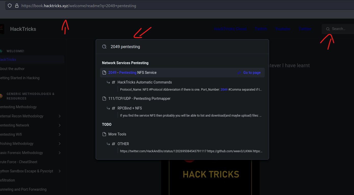Screen dimensions: 354x195
Task: Open the Twitter link in the header
Action: coord(305,29)
